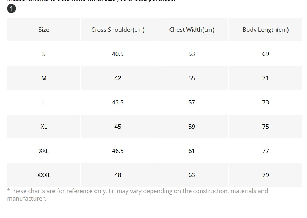Click cross shoulder value 40.5

tap(118, 54)
